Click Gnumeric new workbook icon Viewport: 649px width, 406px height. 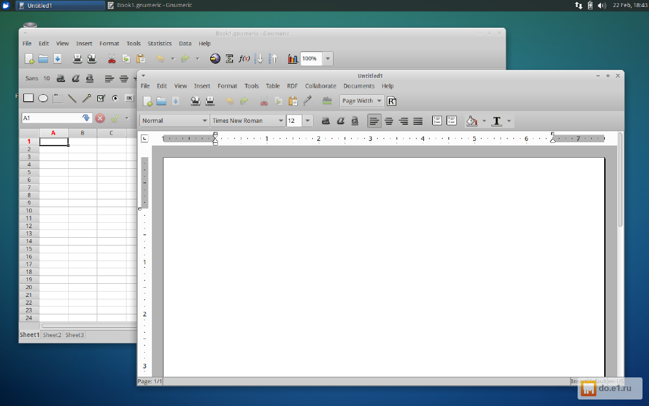[29, 58]
